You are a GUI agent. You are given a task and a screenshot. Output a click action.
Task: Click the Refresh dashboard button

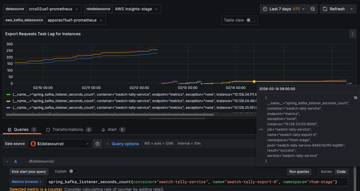pyautogui.click(x=334, y=9)
